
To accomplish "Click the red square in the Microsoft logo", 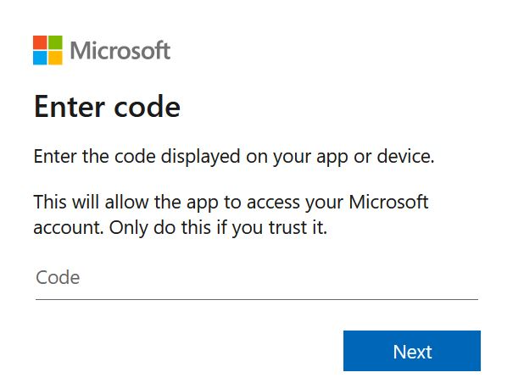I will coord(40,42).
